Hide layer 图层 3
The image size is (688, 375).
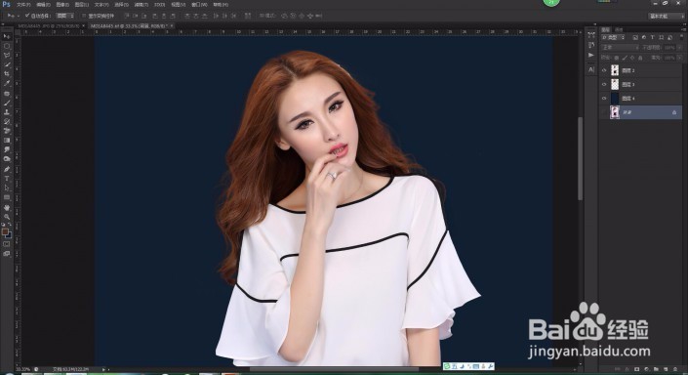click(604, 84)
